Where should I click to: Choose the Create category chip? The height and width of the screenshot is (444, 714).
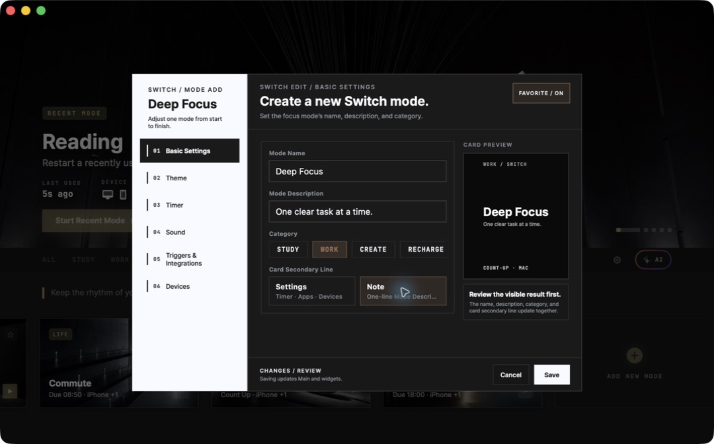[x=373, y=249]
